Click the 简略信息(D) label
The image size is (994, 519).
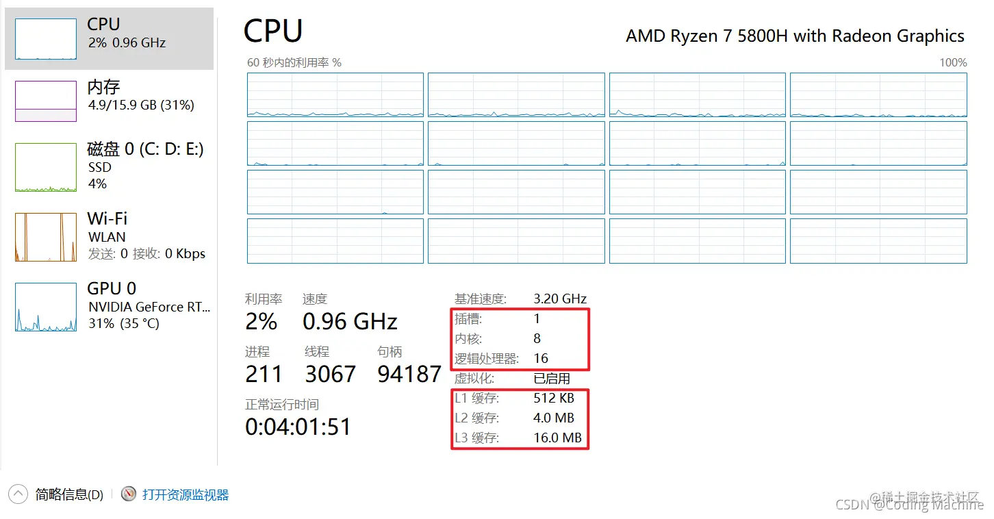pos(69,494)
